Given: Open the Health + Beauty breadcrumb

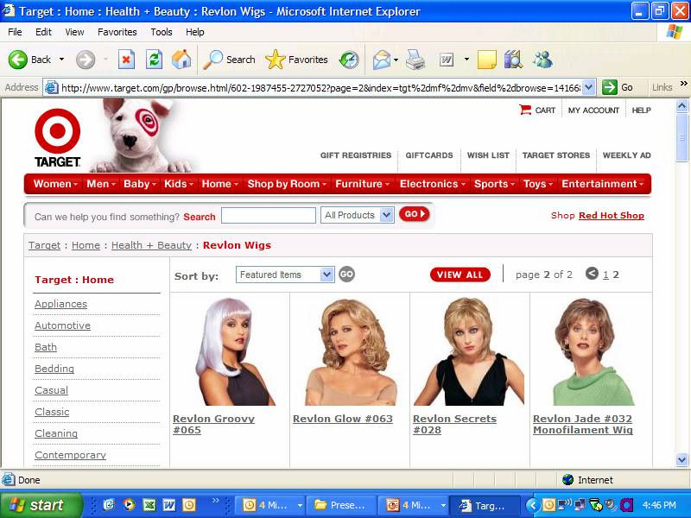Looking at the screenshot, I should (151, 245).
